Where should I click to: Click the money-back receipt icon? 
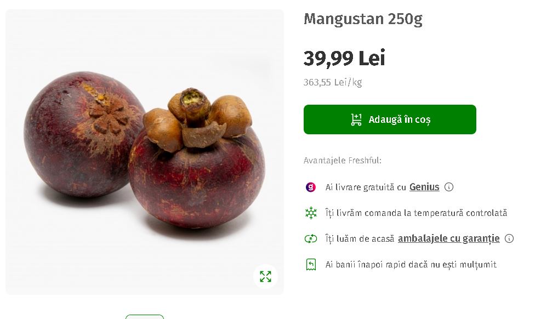(311, 265)
